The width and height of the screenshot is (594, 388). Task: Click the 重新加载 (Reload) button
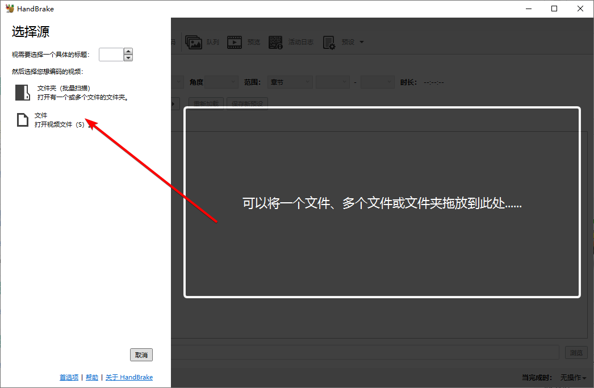pyautogui.click(x=206, y=103)
